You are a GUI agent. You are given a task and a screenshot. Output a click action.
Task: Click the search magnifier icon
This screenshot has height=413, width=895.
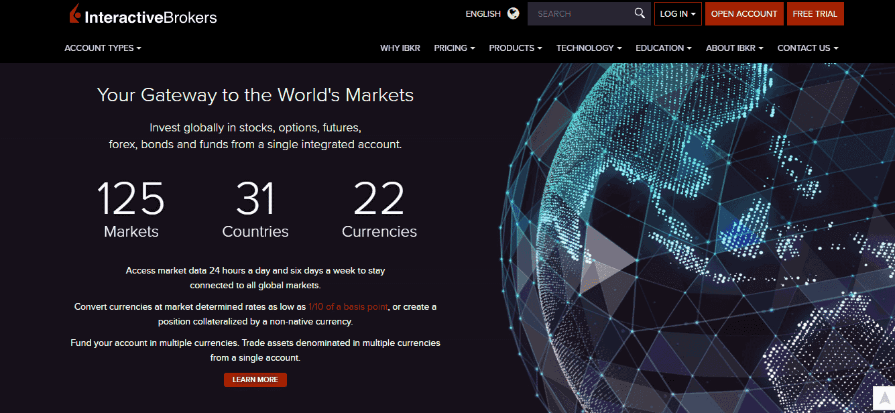(x=640, y=13)
